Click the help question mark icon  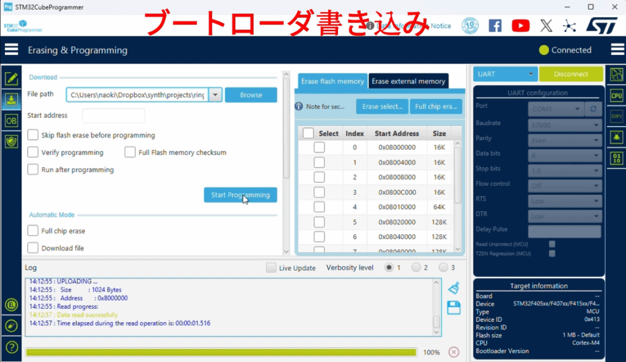pos(11,347)
